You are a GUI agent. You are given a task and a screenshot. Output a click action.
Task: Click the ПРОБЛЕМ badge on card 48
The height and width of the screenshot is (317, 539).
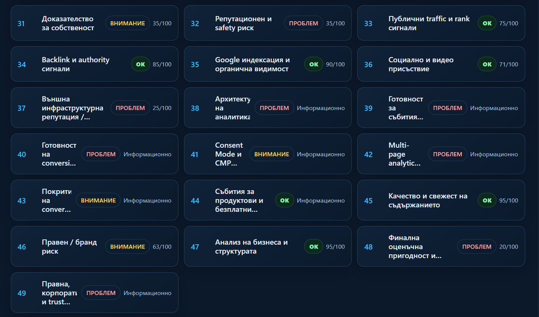(x=477, y=247)
